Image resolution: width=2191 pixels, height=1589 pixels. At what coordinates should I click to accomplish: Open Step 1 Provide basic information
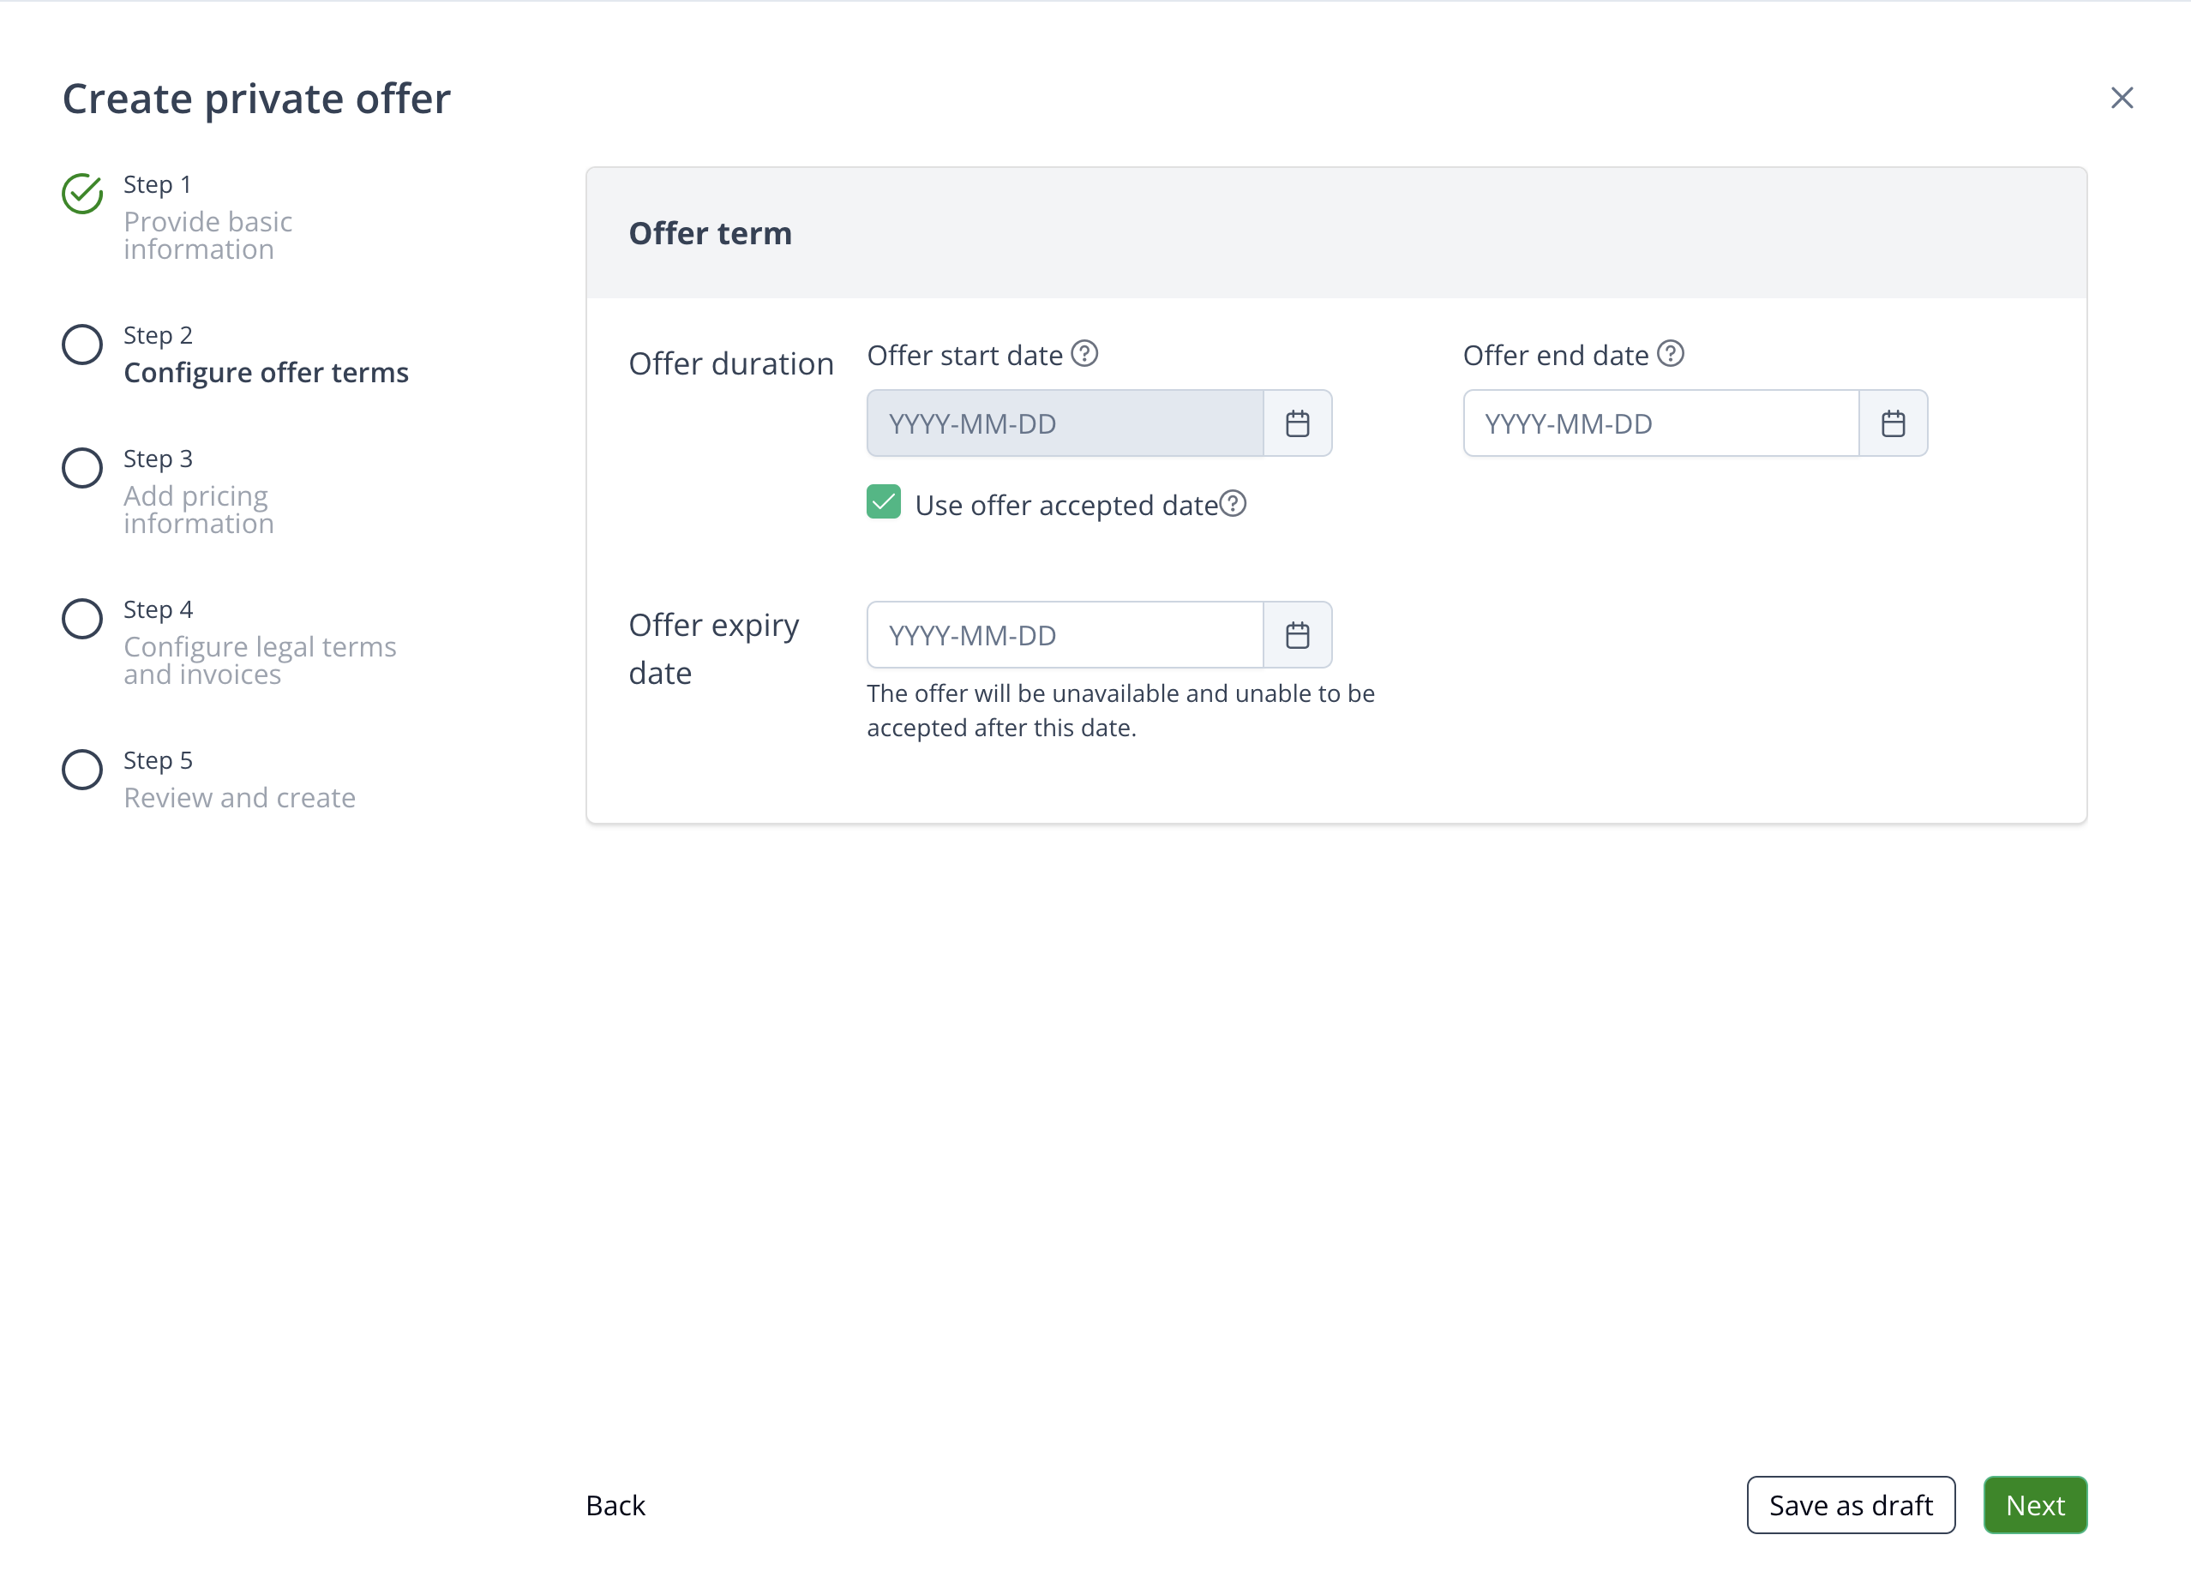207,235
